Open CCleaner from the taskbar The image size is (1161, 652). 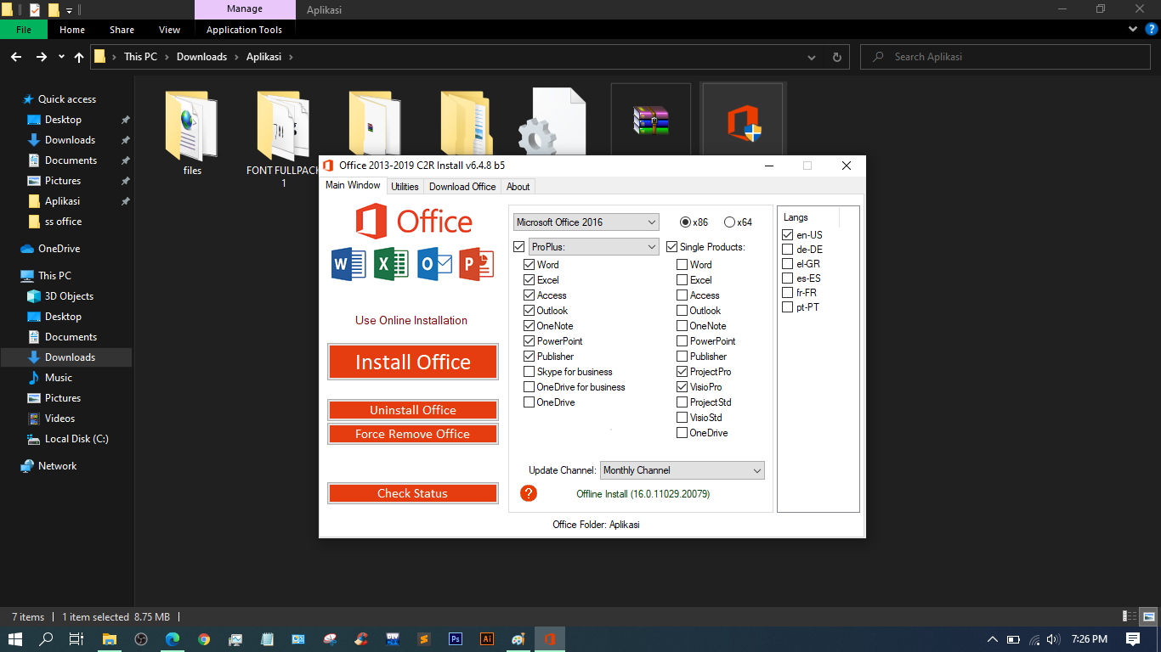361,639
